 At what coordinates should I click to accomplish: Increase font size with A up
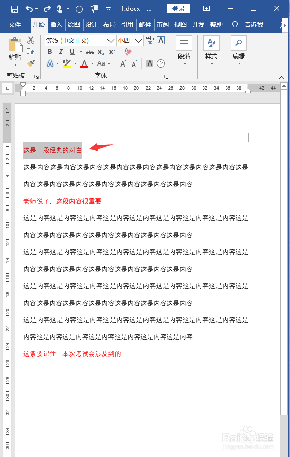click(123, 63)
